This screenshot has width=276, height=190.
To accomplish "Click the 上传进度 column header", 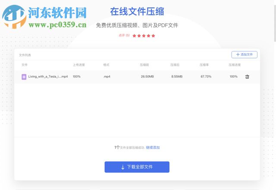I will coord(79,65).
